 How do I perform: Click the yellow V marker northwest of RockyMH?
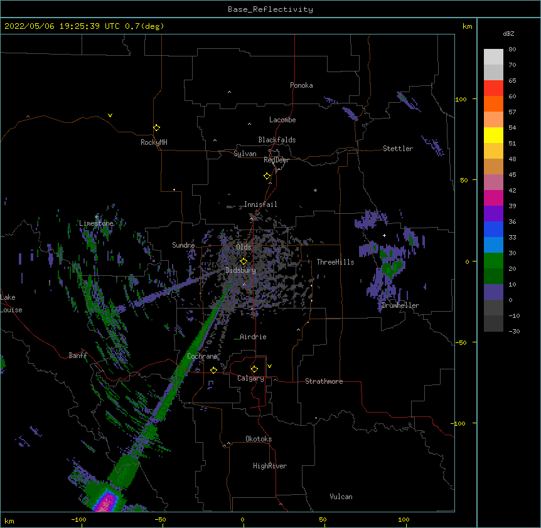point(110,115)
